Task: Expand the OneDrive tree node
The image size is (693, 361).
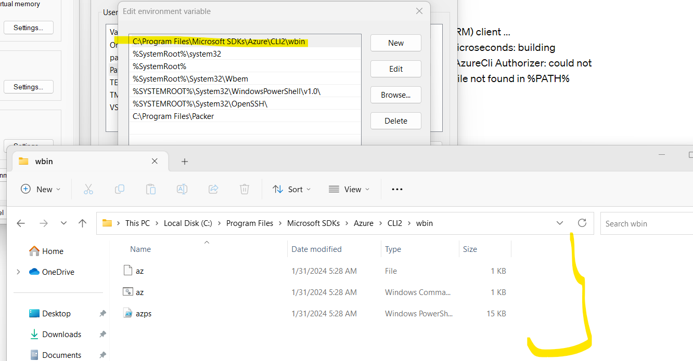Action: [x=19, y=272]
